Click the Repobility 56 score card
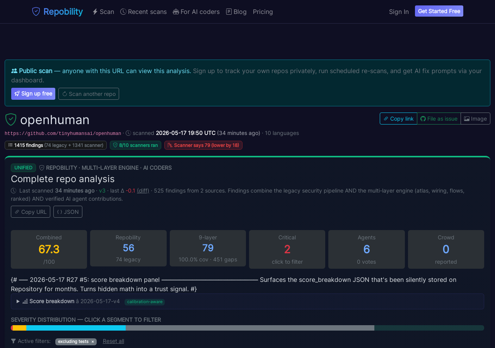 click(x=128, y=248)
